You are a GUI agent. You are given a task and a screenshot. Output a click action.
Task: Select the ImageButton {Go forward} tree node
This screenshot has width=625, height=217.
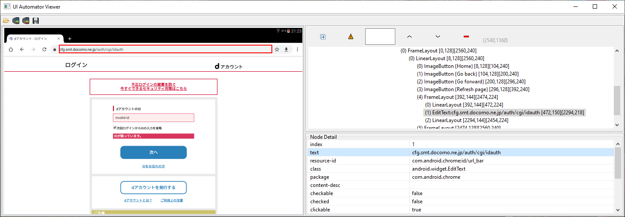(471, 82)
